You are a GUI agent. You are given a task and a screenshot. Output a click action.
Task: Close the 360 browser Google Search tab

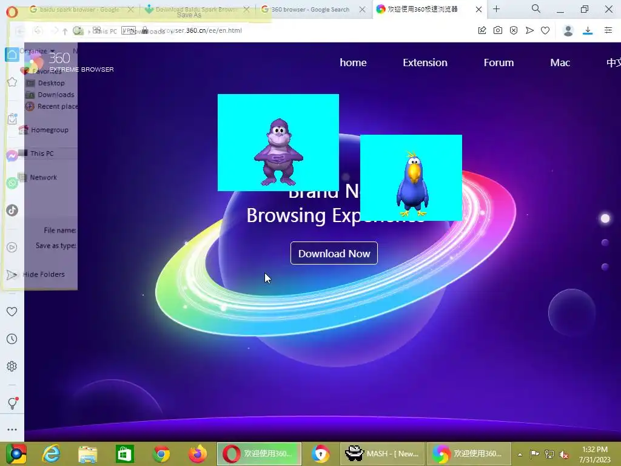coord(363,10)
